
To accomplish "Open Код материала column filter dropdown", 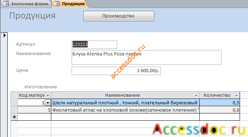I will tap(48, 95).
